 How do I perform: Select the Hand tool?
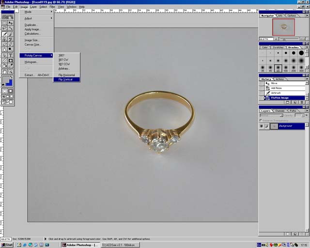[4, 72]
